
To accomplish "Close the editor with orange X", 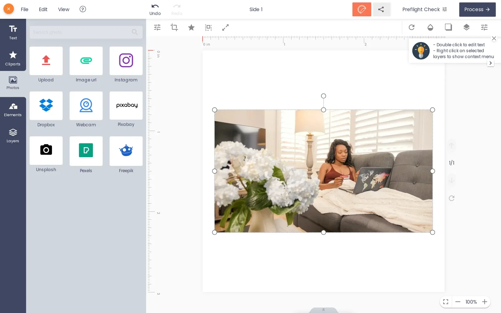I will 9,9.
